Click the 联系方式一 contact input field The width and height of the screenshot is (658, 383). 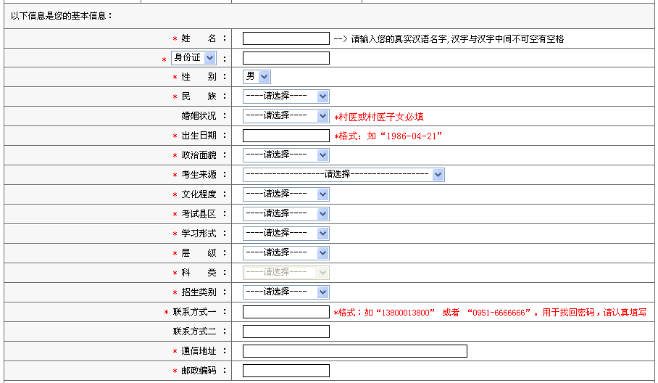coord(286,312)
